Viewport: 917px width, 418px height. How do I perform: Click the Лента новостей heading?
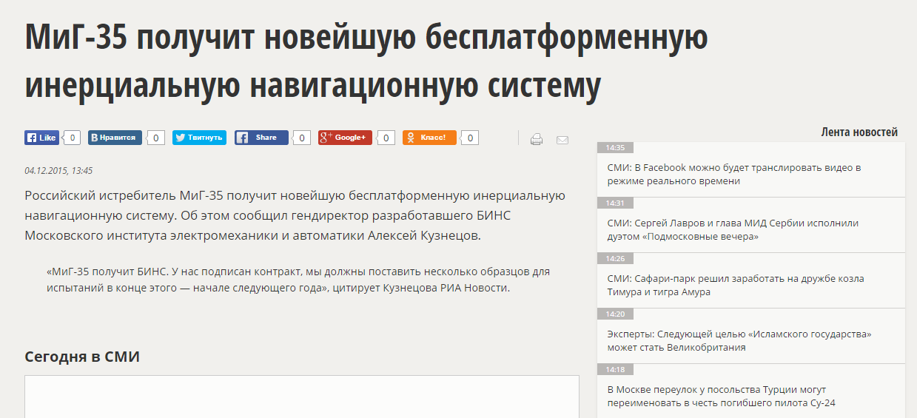click(859, 132)
